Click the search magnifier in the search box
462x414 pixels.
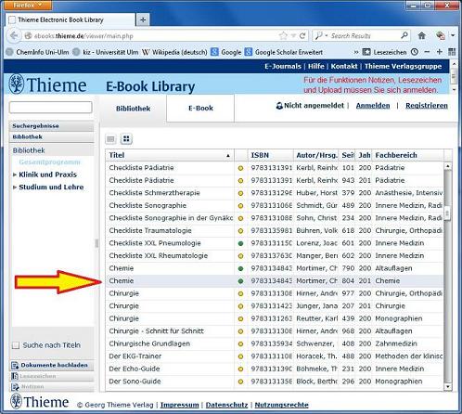coord(404,35)
